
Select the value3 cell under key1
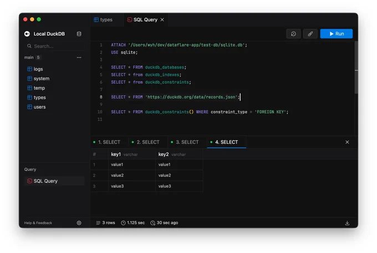tap(132, 186)
